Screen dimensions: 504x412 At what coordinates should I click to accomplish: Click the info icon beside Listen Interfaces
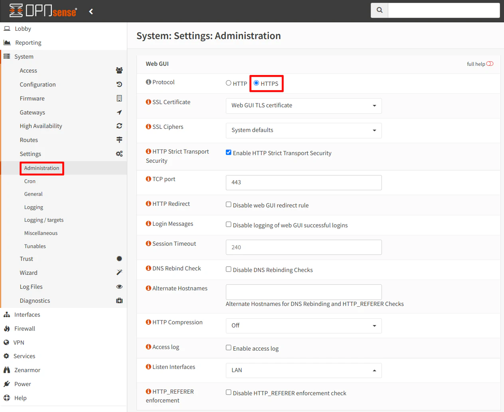148,367
